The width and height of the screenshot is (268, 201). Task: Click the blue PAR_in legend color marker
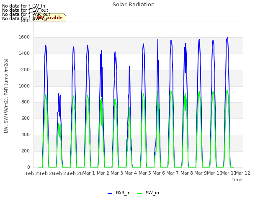tap(110, 193)
